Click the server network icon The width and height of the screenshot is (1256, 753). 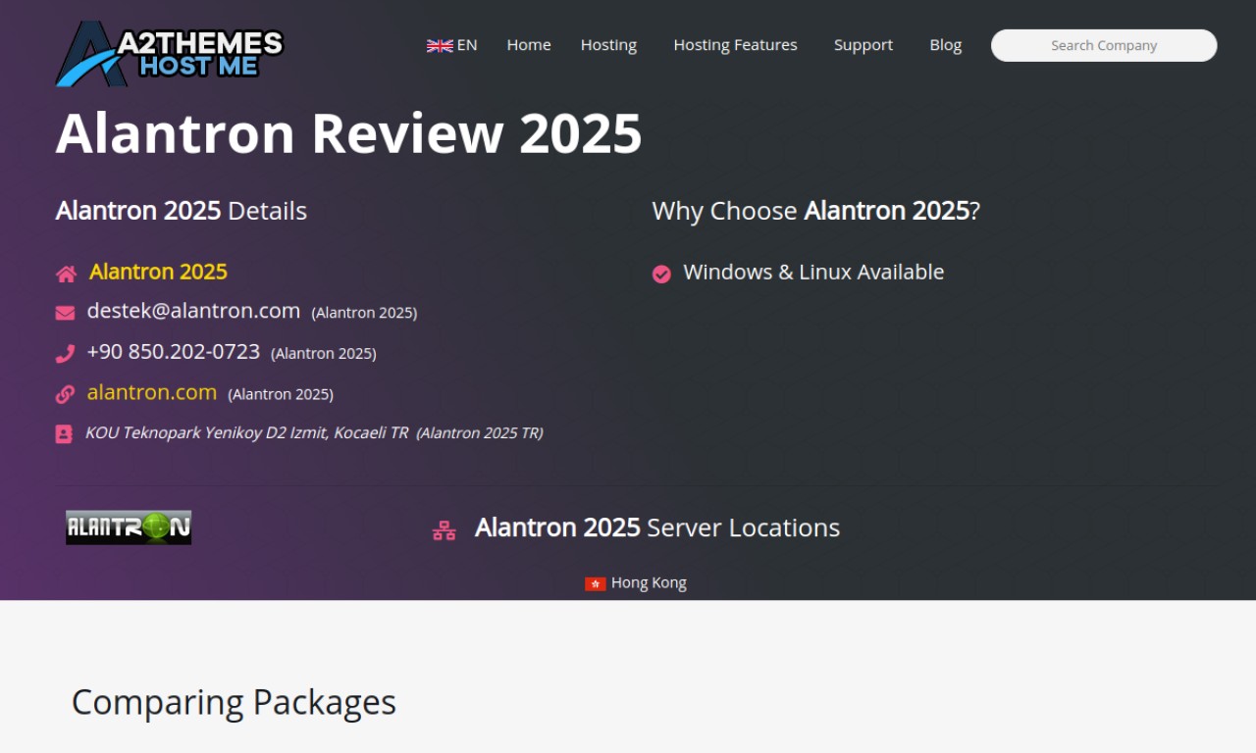tap(445, 530)
